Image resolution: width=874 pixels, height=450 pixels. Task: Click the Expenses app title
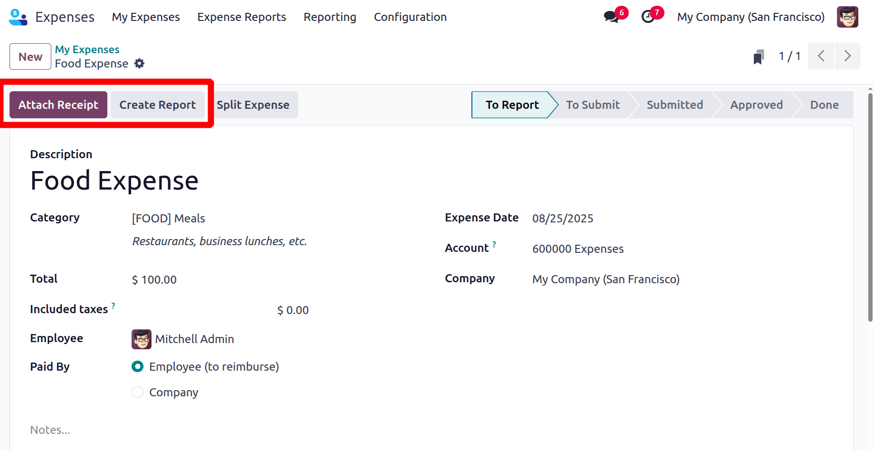tap(65, 17)
